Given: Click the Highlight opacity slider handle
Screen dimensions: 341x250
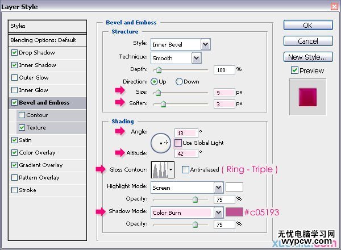Looking at the screenshot, I should click(196, 199).
